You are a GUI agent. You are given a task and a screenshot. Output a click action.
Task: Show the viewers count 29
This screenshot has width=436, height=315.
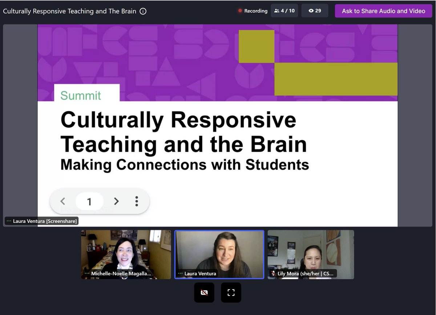click(315, 11)
